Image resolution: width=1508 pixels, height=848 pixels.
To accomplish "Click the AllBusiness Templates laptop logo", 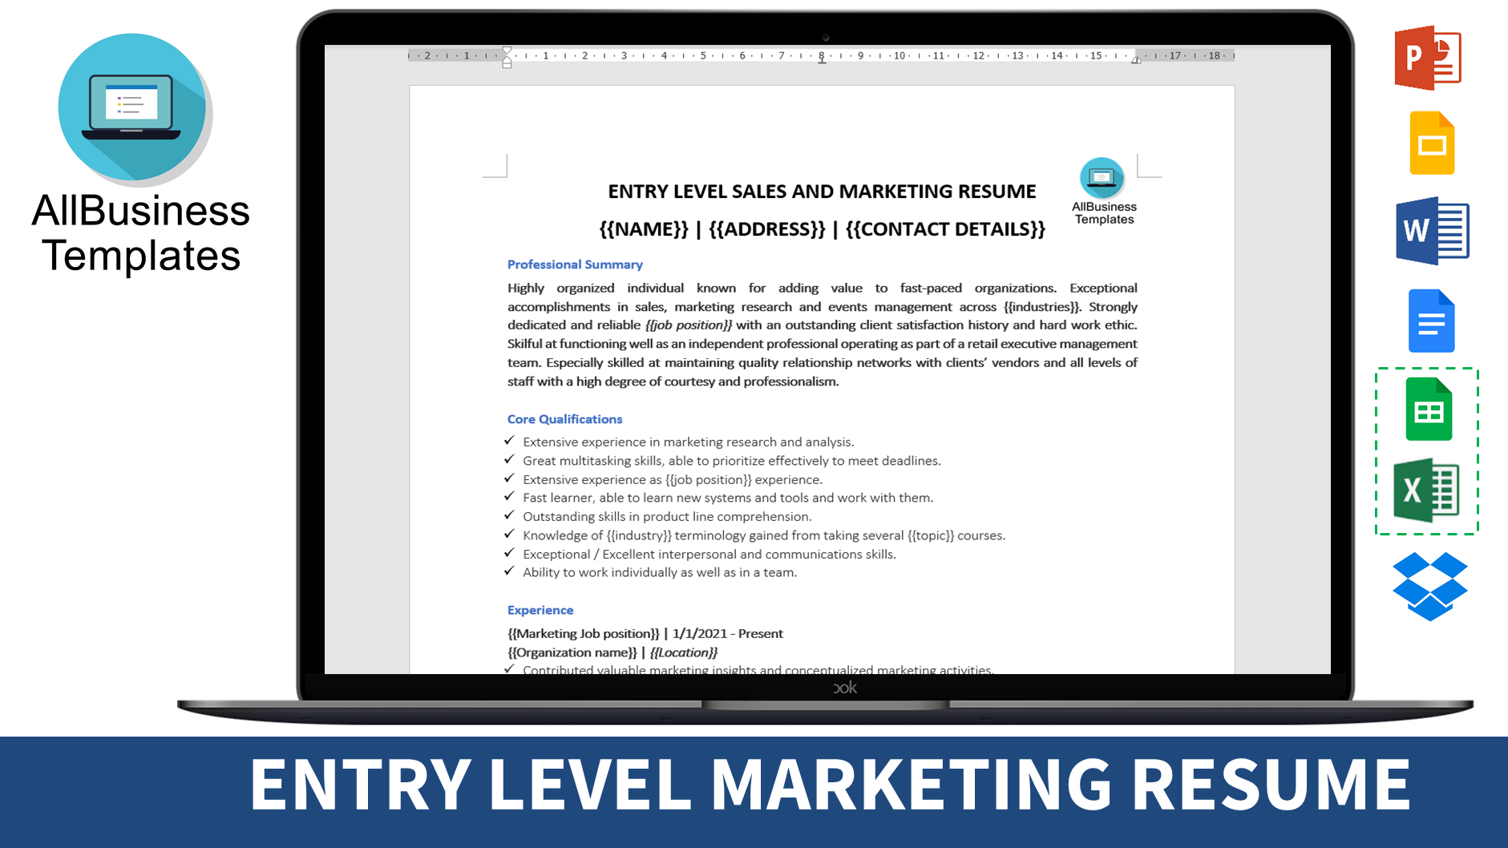I will click(x=132, y=110).
